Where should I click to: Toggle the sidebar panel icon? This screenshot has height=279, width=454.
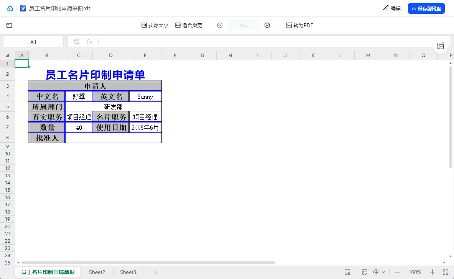9,25
